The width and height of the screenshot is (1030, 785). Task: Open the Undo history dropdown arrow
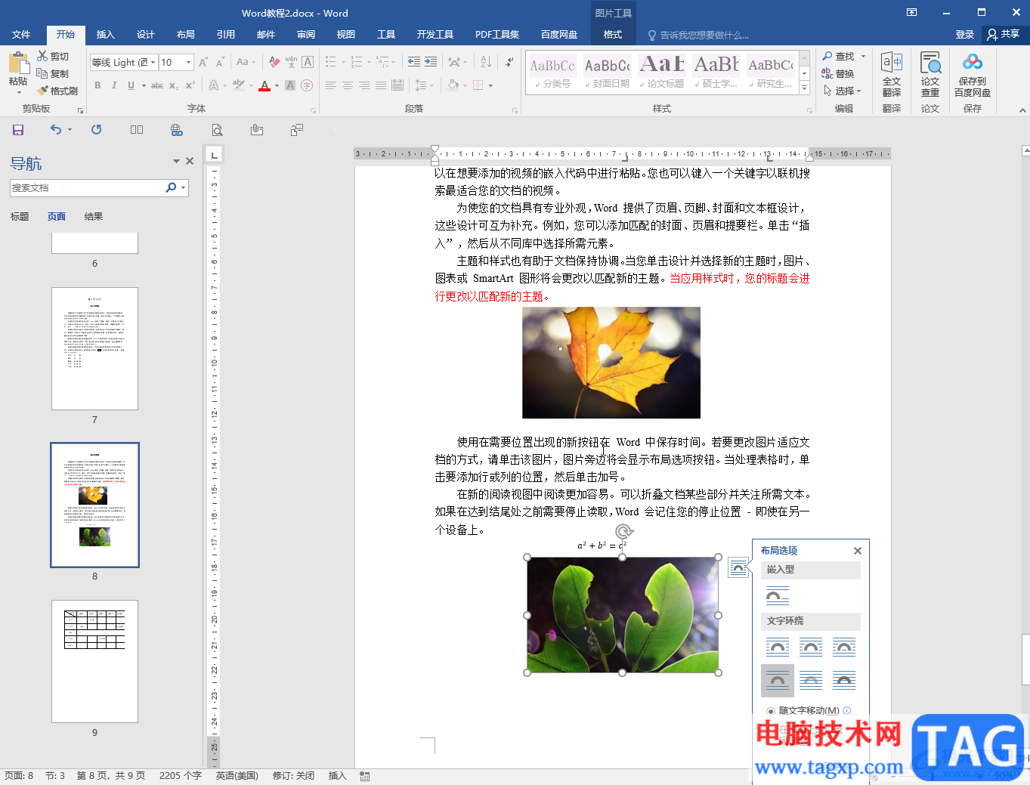point(70,130)
